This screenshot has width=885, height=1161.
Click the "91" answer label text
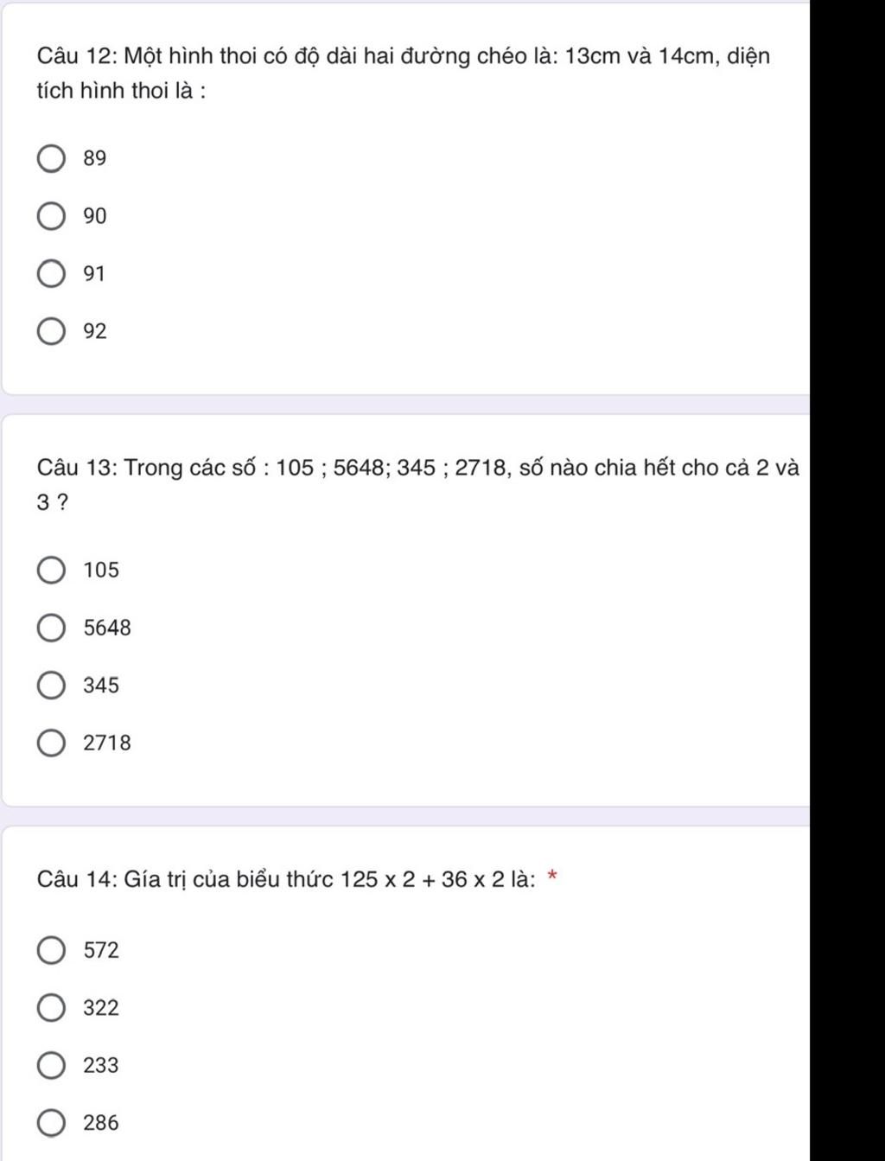click(94, 275)
